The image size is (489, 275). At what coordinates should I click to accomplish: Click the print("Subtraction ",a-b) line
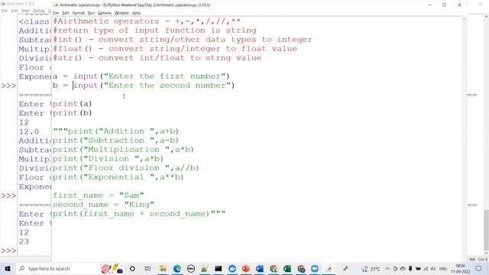[115, 141]
